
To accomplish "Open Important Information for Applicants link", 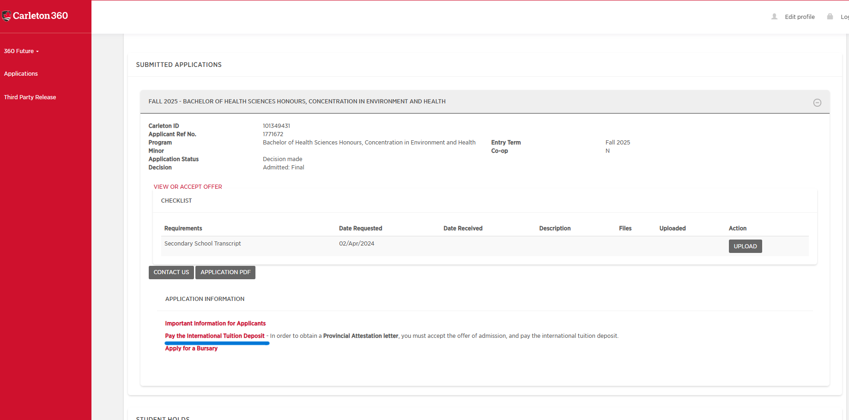I will (215, 324).
